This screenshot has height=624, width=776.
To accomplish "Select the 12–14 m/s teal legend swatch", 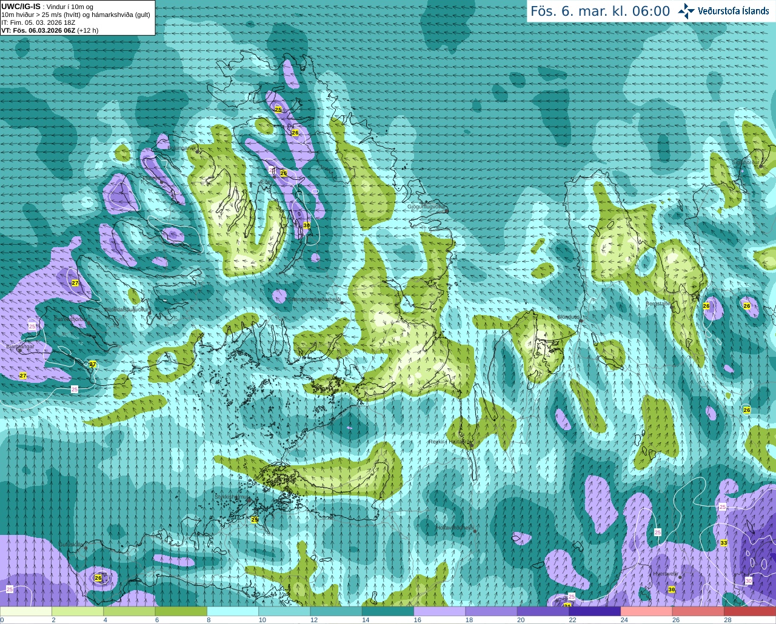I will click(336, 611).
